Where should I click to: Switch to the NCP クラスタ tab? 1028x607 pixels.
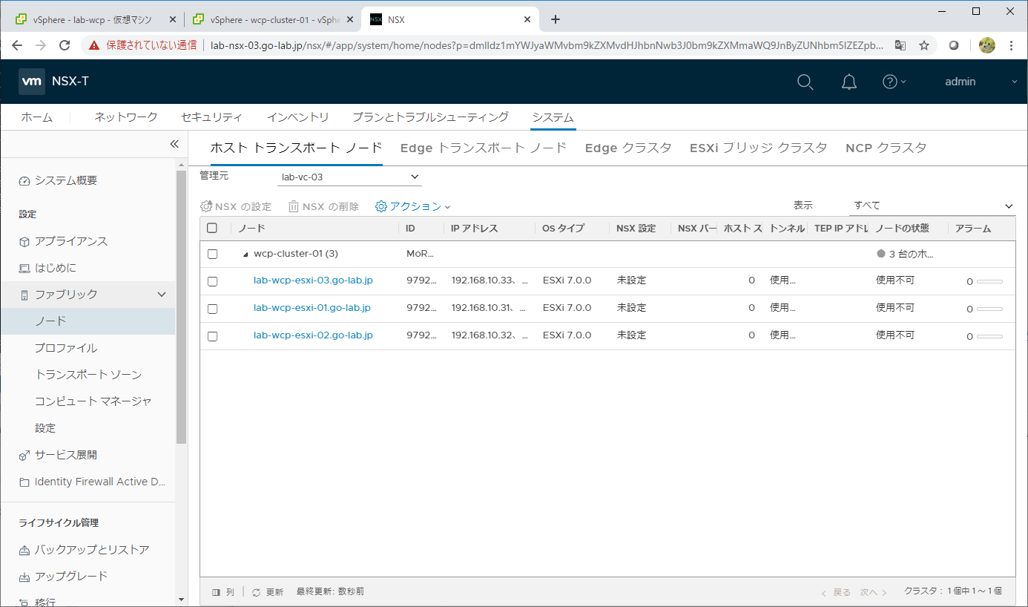[886, 148]
